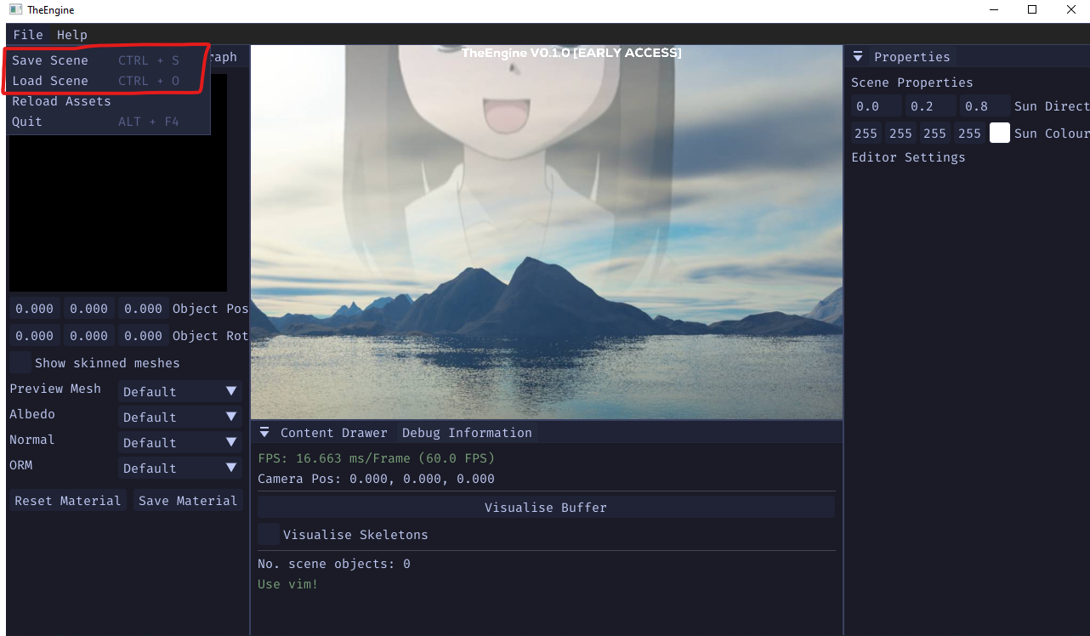
Task: Click the Visualise Buffer button
Action: 546,508
